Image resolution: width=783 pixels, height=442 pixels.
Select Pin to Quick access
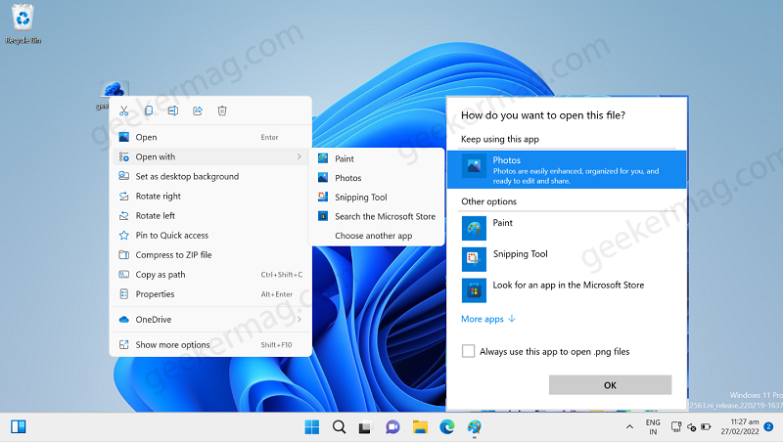(210, 236)
